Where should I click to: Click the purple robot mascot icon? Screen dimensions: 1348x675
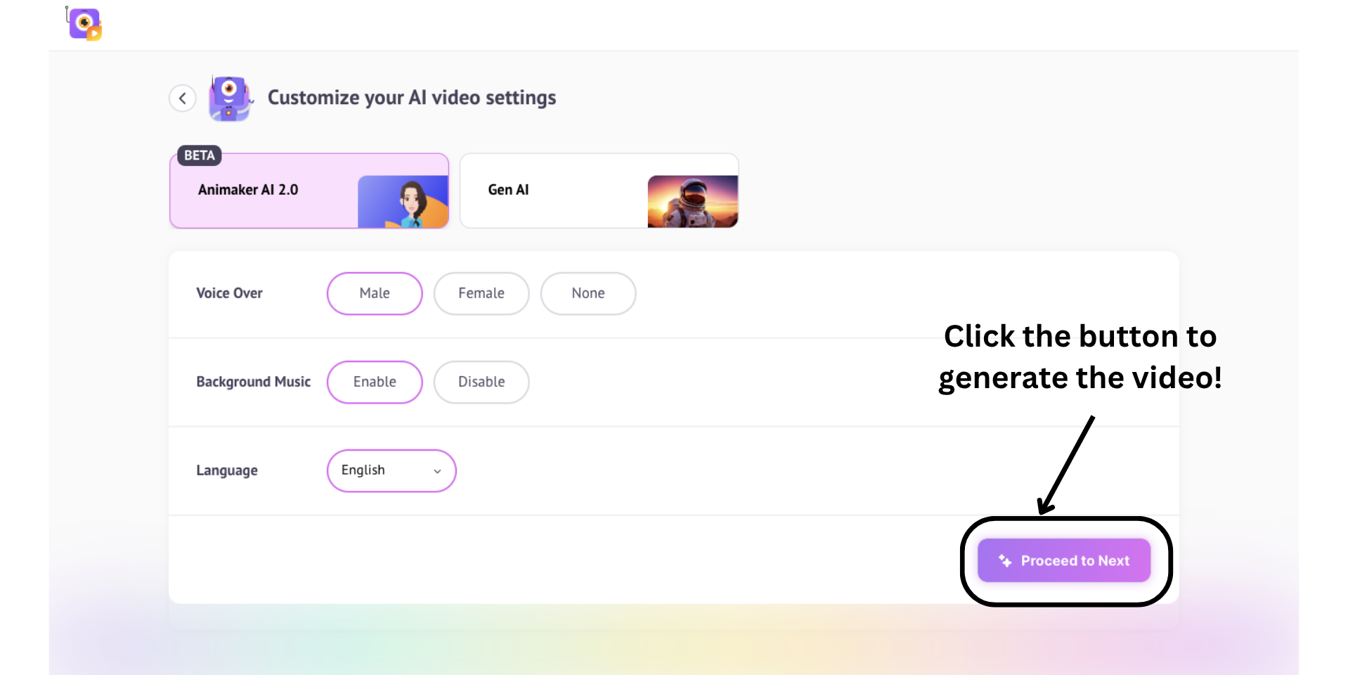coord(230,98)
